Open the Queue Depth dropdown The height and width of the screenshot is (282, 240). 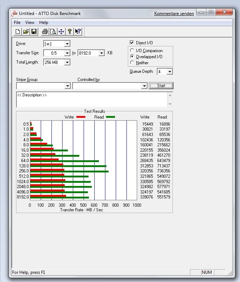click(170, 72)
